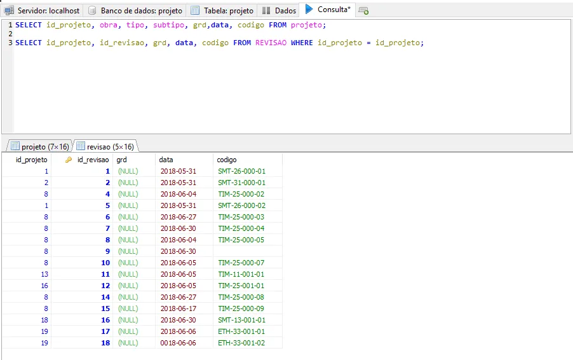Select the empty codigo cell in row 9

click(x=248, y=251)
